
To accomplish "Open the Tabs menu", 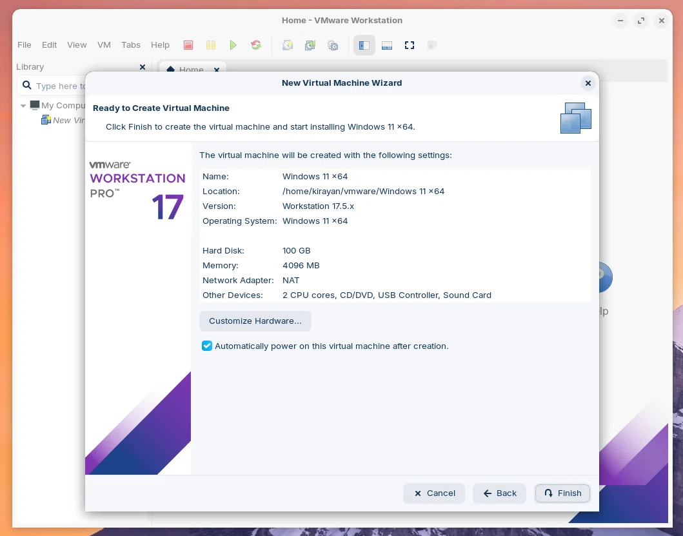I will pos(131,45).
